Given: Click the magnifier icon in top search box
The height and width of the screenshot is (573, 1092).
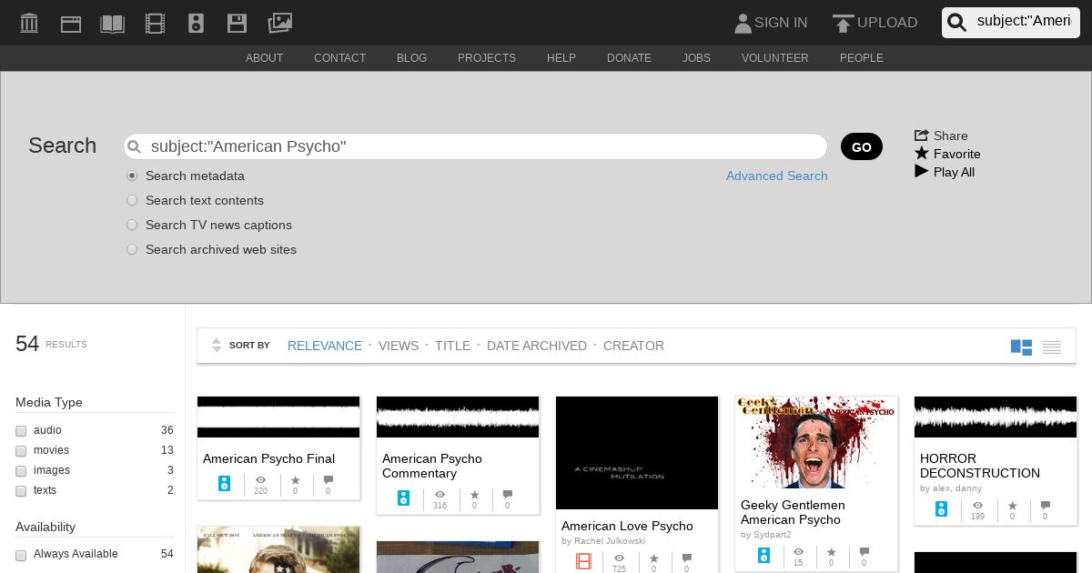Looking at the screenshot, I should (x=956, y=23).
